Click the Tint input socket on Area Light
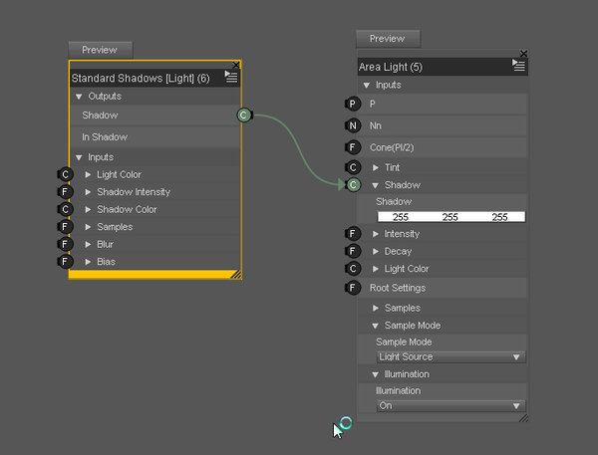This screenshot has width=598, height=455. click(352, 167)
